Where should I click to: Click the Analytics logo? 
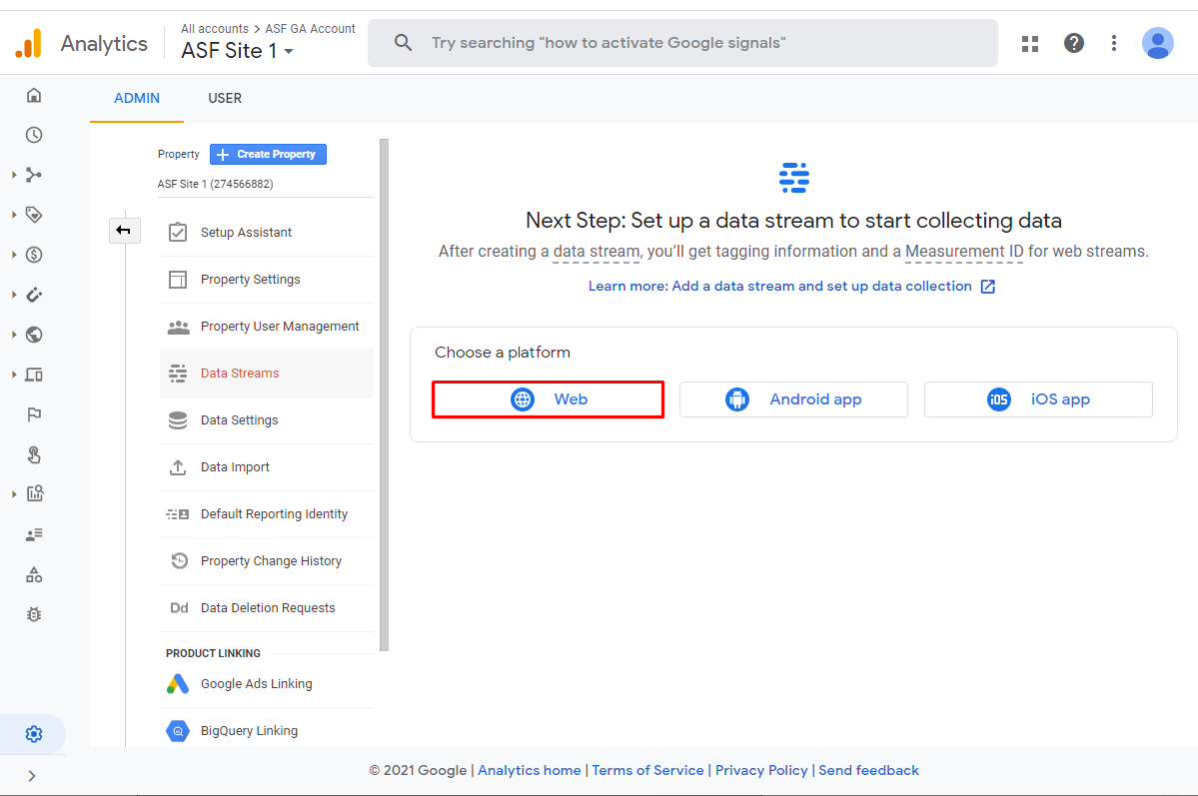click(x=28, y=44)
